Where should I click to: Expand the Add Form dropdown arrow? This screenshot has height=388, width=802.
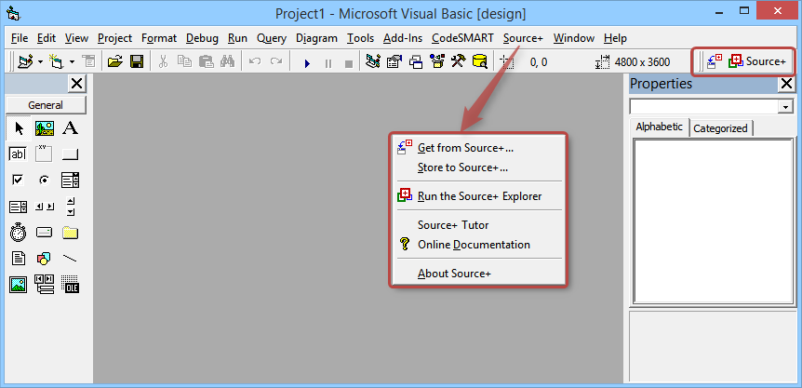click(72, 61)
